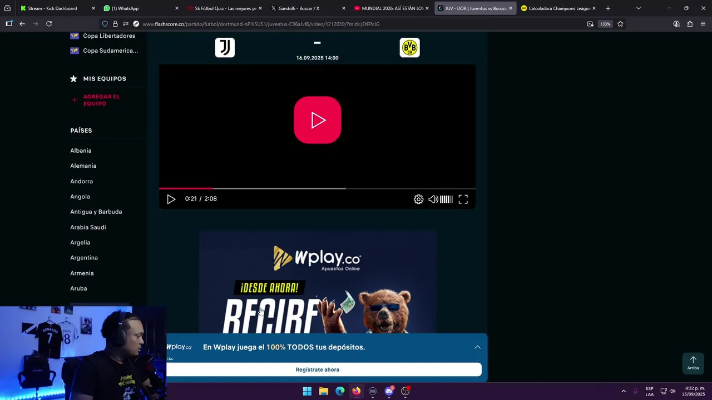
Task: Switch to MUNDIAL 2026 YouTube tab
Action: pyautogui.click(x=389, y=8)
